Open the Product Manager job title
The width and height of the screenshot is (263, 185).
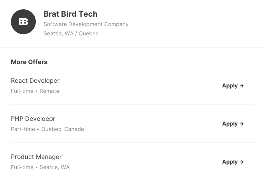36,157
